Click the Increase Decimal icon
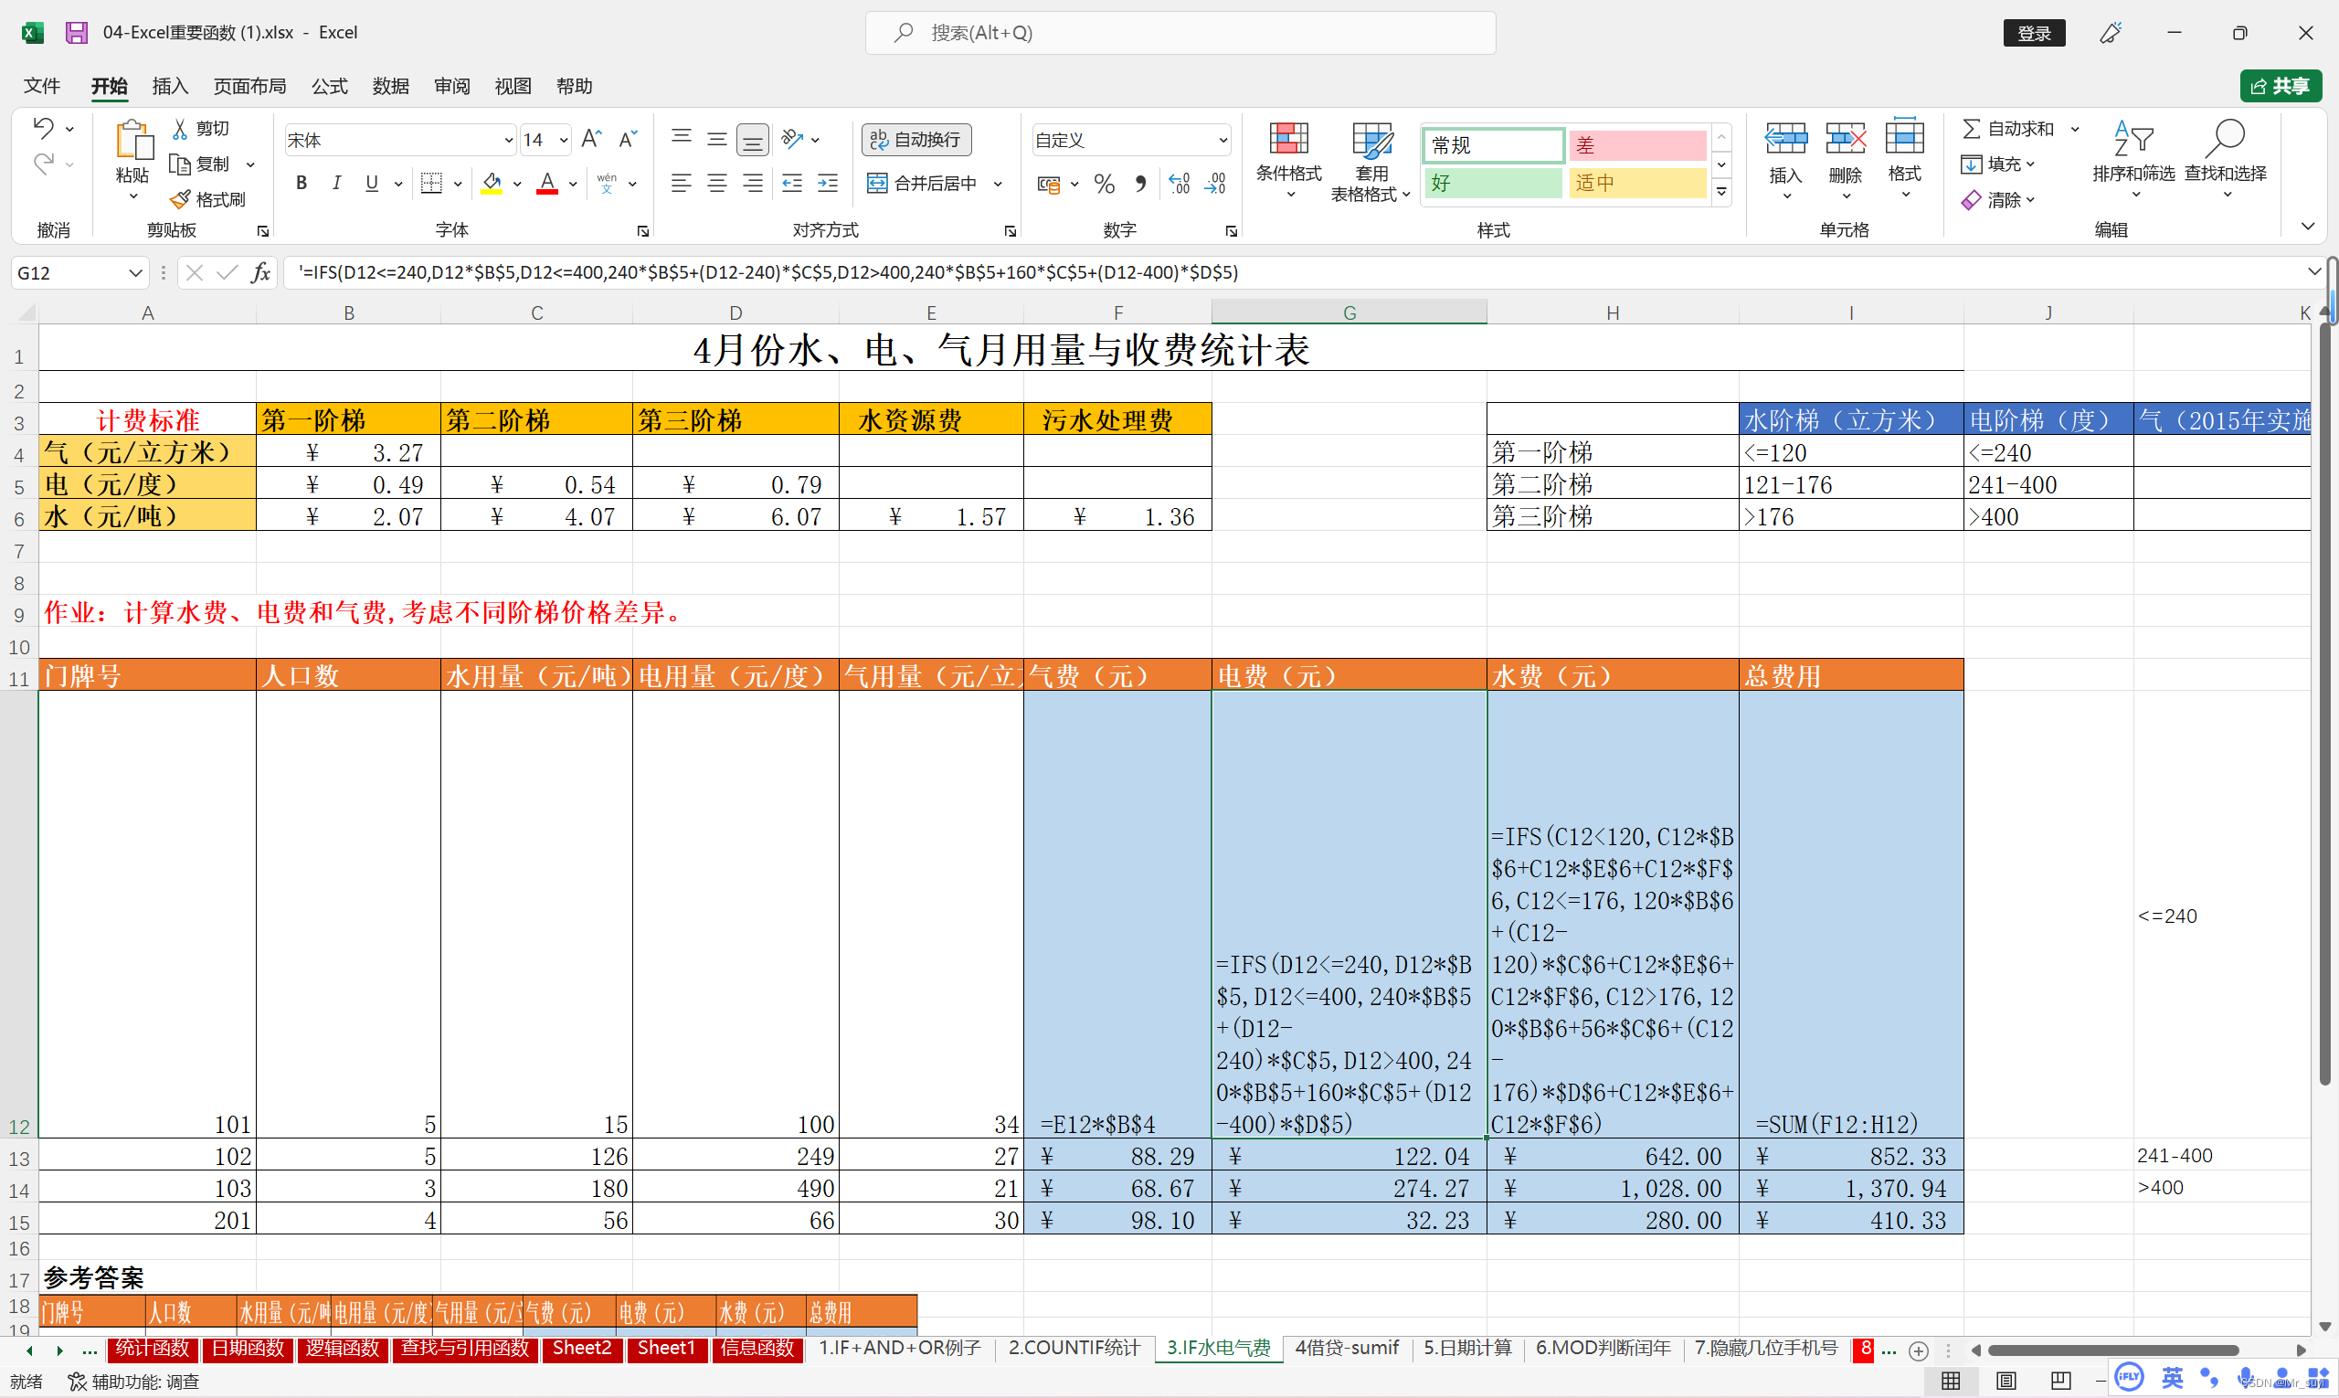Viewport: 2339px width, 1398px height. coord(1179,184)
